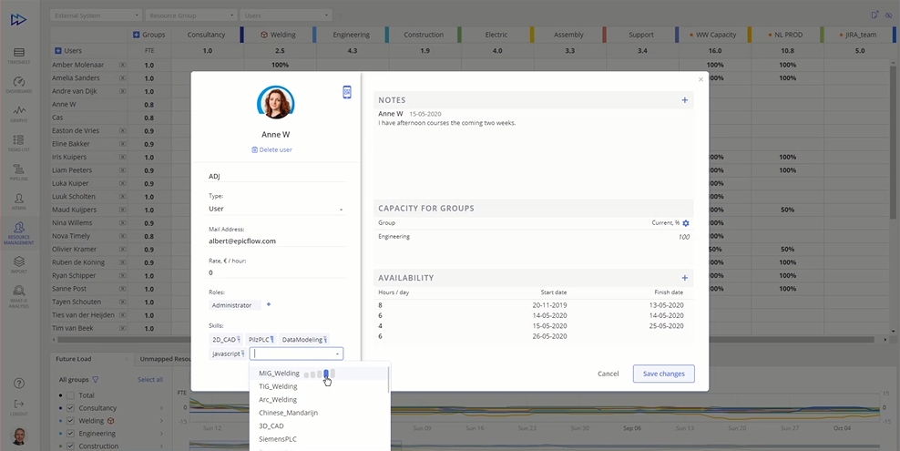
Task: Collapse the Skills selection dropdown arrow
Action: tap(338, 354)
